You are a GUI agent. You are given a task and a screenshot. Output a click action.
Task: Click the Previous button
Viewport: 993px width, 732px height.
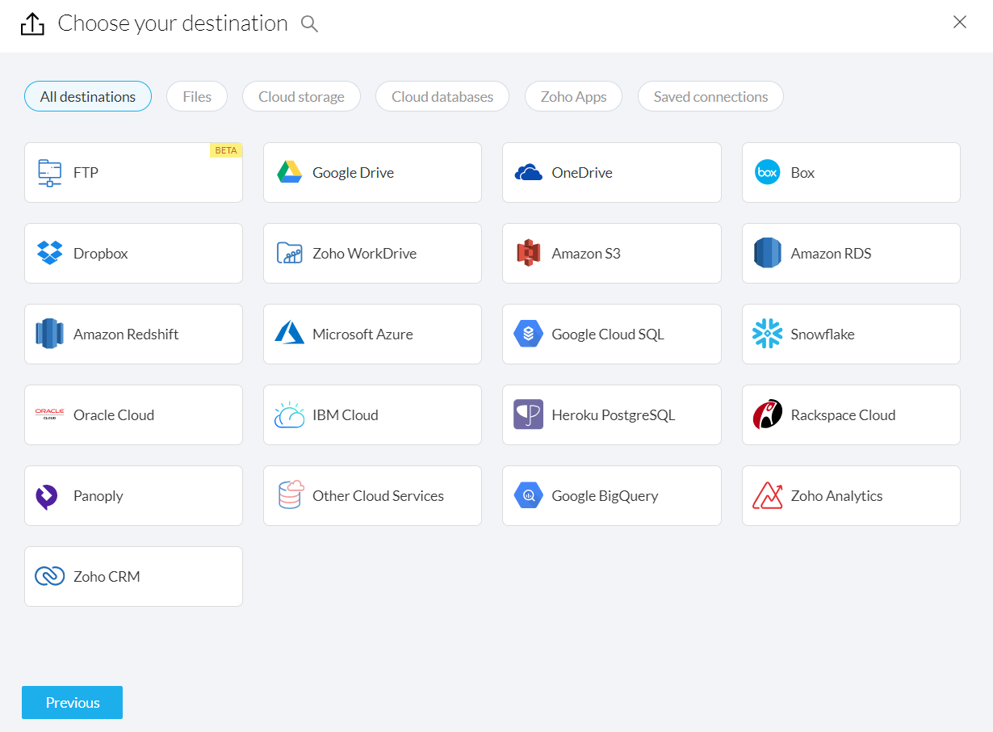click(73, 703)
